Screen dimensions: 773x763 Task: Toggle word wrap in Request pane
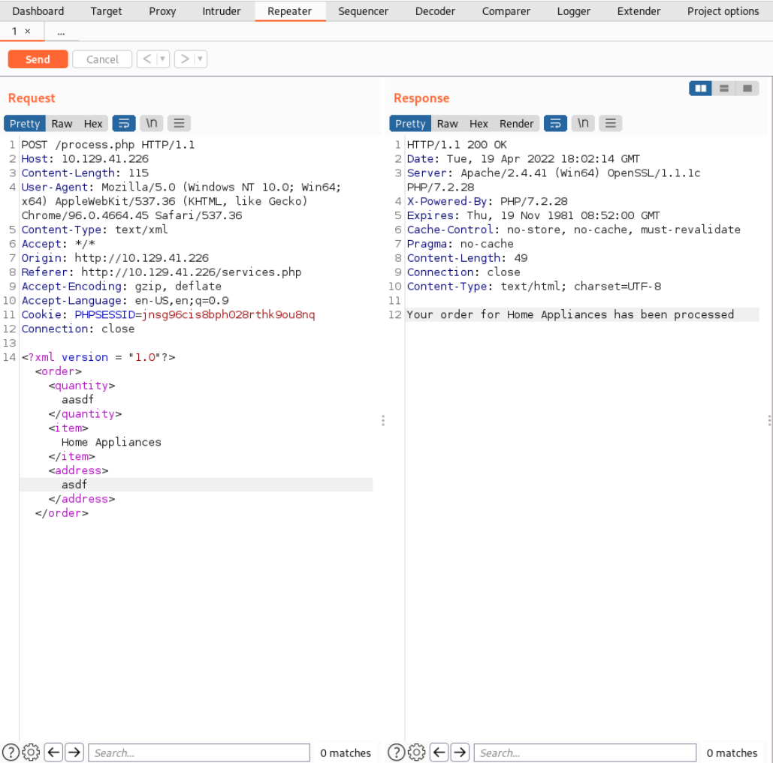point(124,124)
